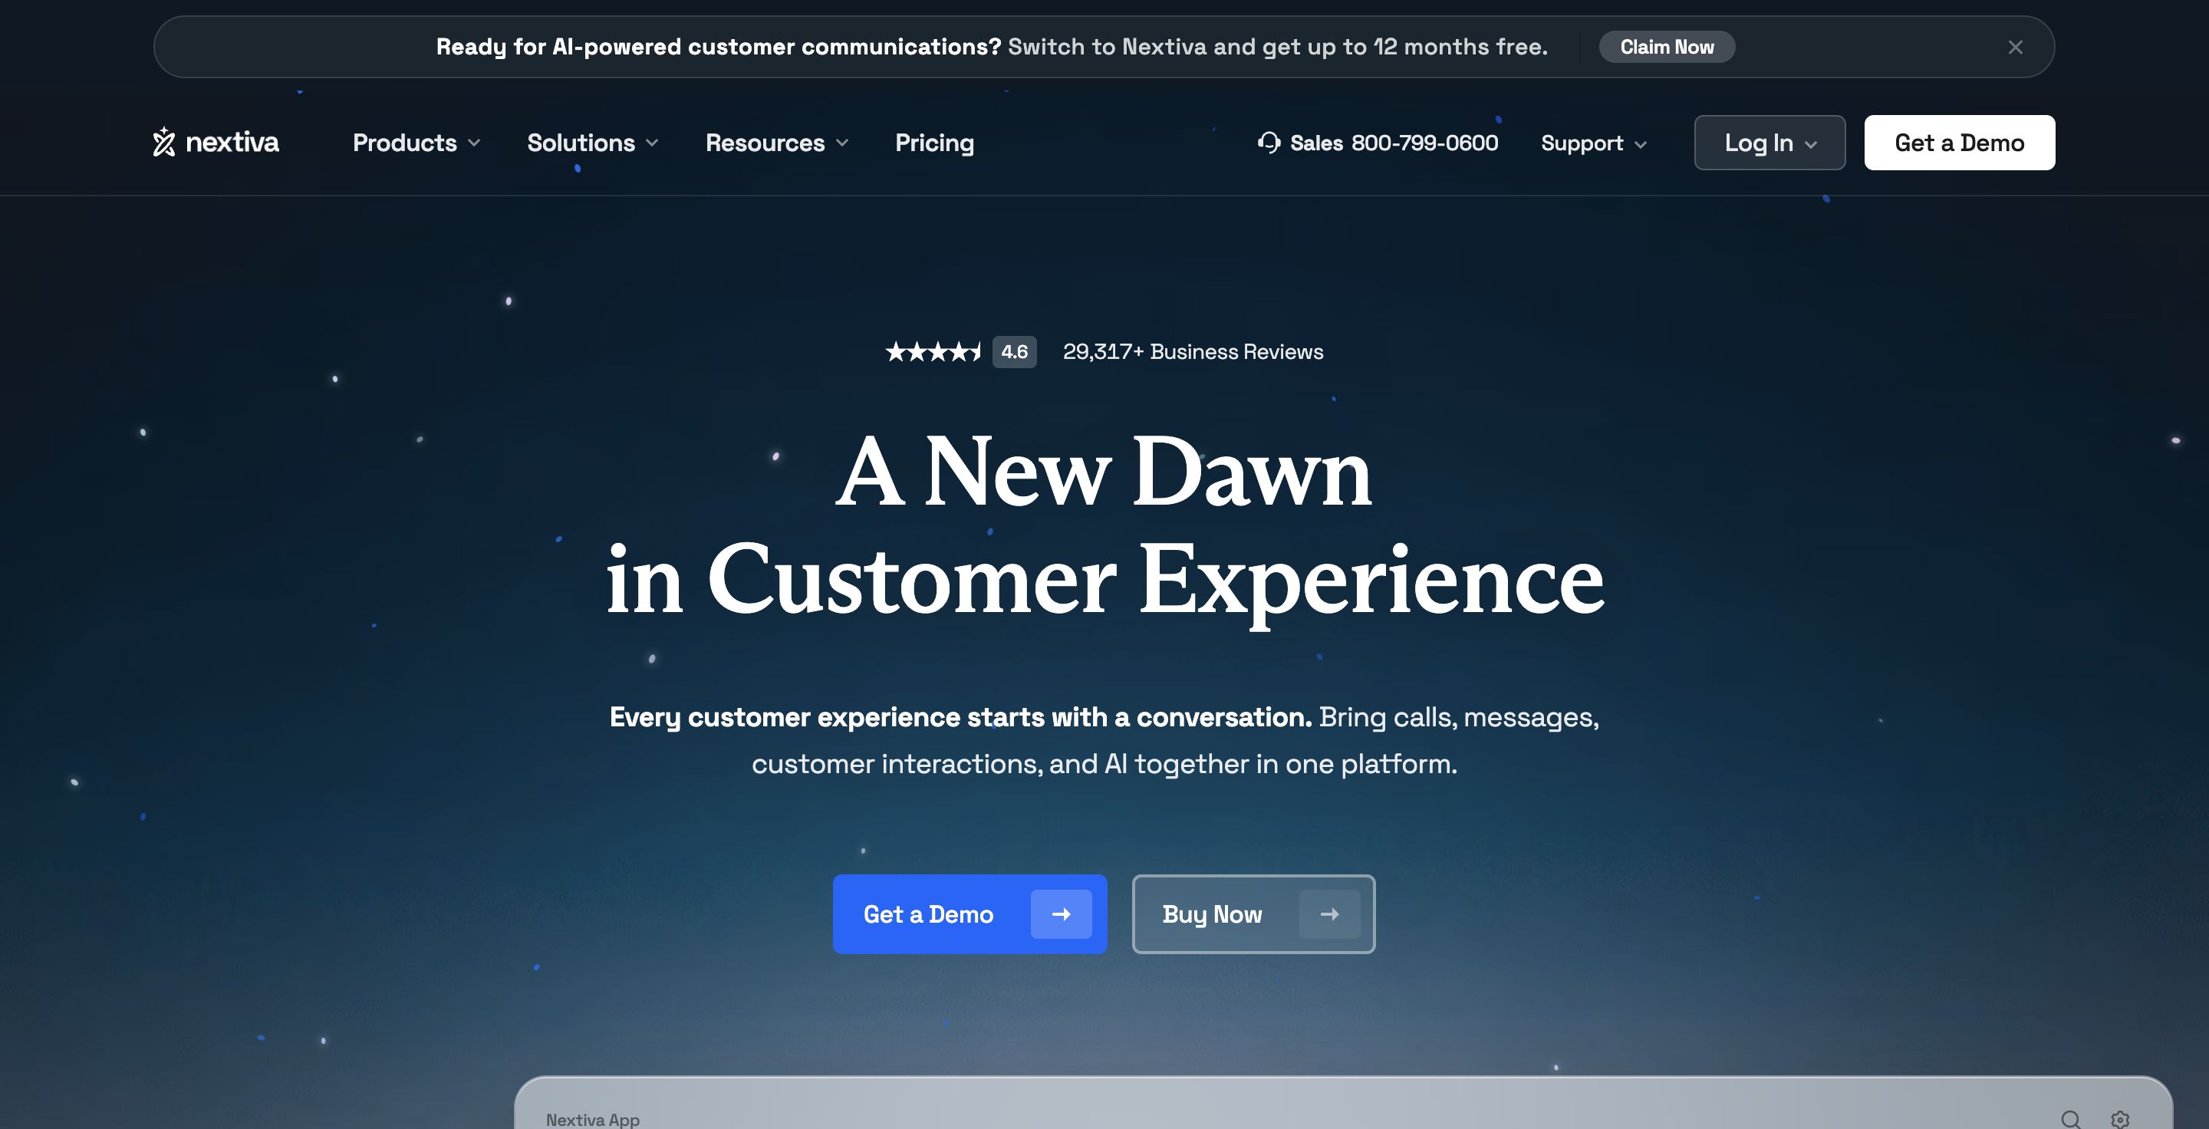Click the five-star rating icons
This screenshot has width=2209, height=1129.
pyautogui.click(x=933, y=351)
